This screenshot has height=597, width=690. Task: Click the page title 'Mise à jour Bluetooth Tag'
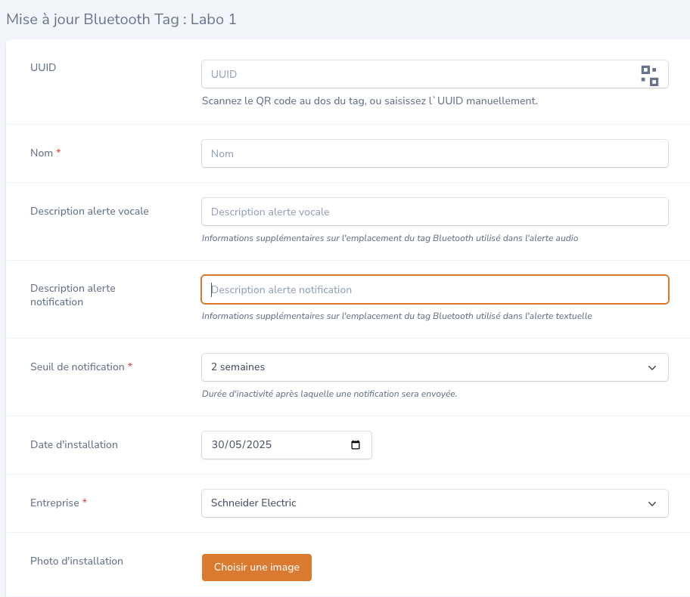93,20
